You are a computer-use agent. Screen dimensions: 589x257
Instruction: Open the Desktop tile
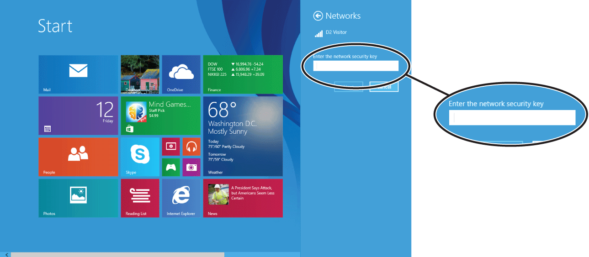(140, 74)
